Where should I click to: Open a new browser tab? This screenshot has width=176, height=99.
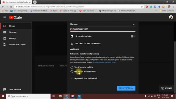click(x=35, y=2)
